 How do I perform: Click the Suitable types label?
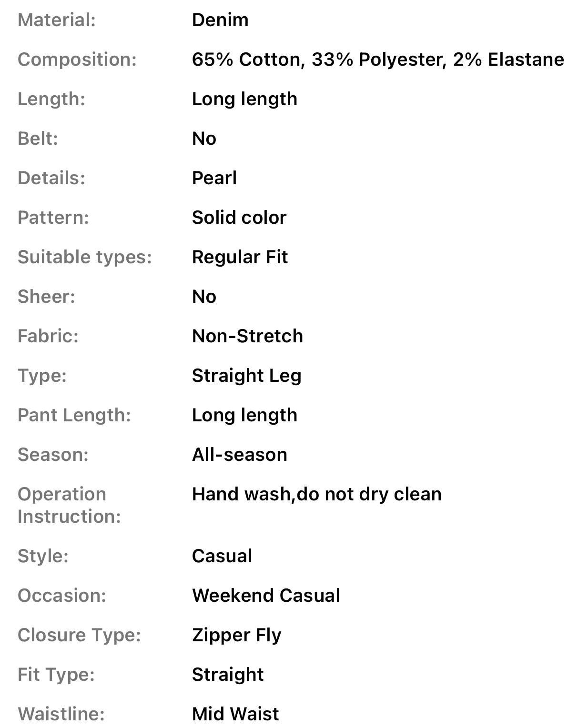(x=84, y=257)
